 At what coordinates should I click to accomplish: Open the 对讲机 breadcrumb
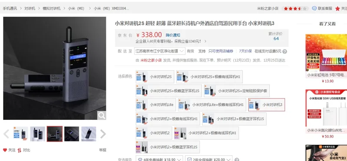(x=29, y=8)
